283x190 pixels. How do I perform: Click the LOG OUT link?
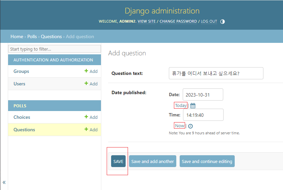click(x=209, y=21)
